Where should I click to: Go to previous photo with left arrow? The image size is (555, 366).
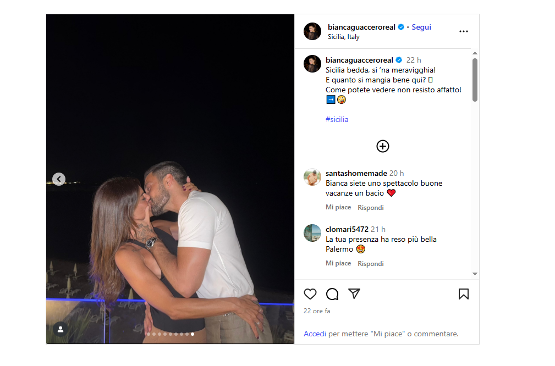pyautogui.click(x=59, y=179)
